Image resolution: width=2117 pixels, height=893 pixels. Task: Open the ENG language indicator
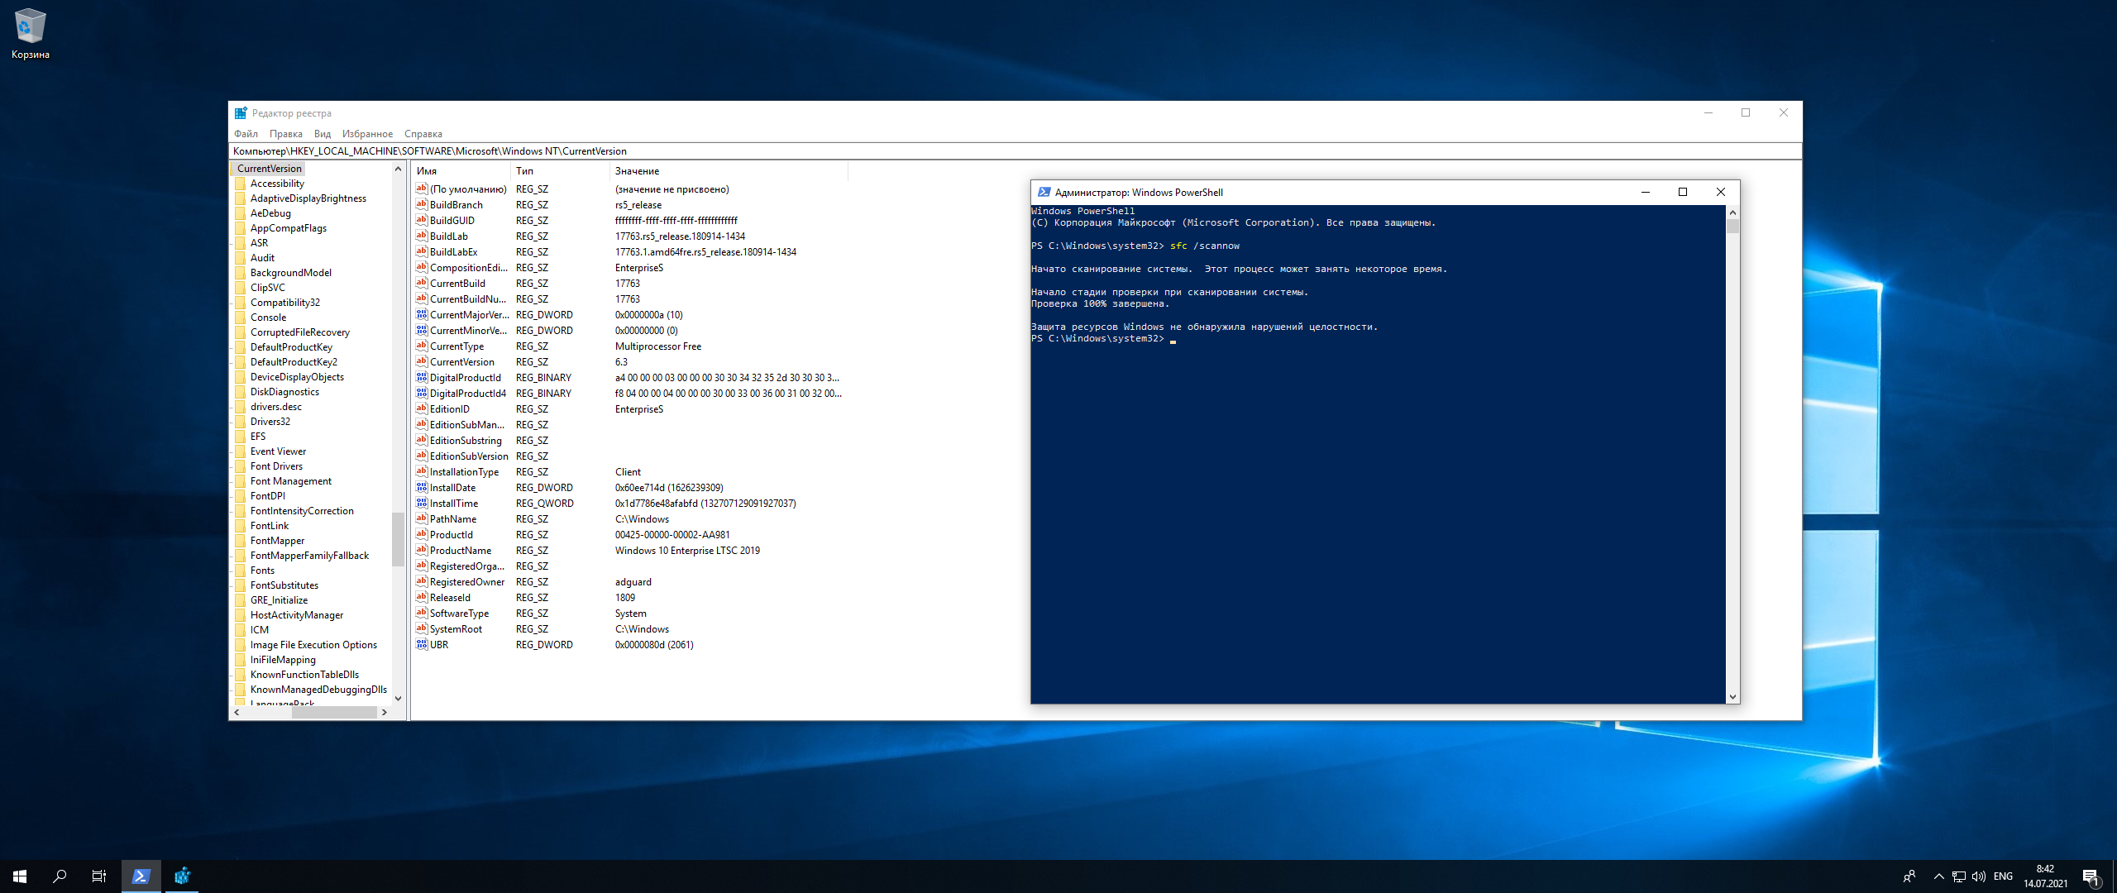(x=2003, y=876)
